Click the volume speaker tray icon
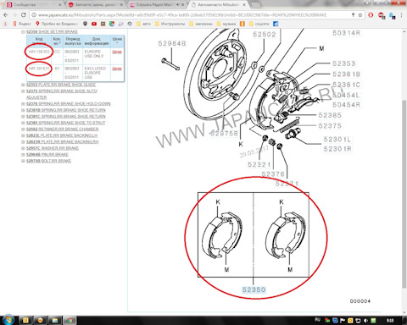This screenshot has height=325, width=407. [366, 321]
